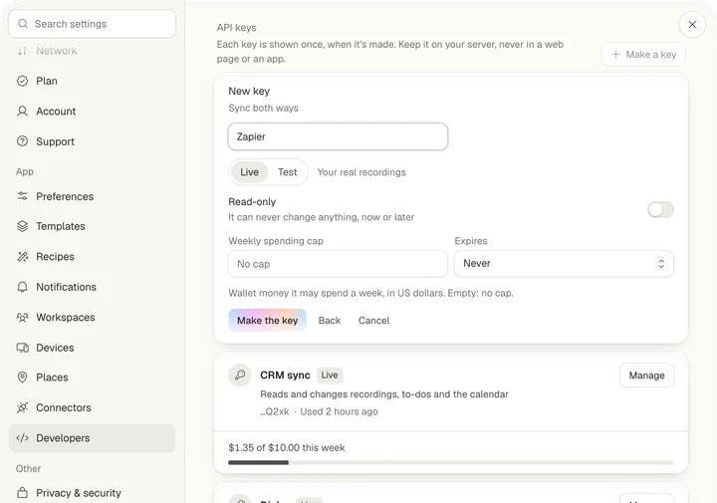Go to Support section
This screenshot has height=503, width=717.
click(92, 141)
